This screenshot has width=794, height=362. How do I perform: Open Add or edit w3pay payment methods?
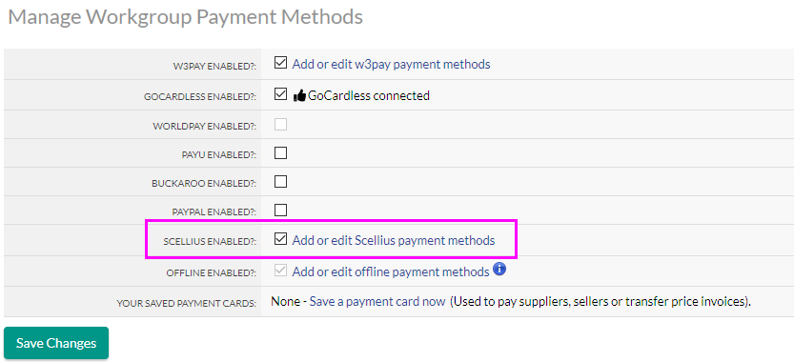(391, 64)
